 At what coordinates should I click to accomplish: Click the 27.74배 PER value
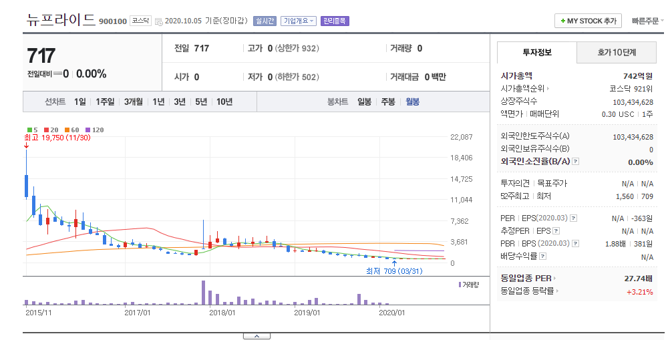tap(639, 279)
